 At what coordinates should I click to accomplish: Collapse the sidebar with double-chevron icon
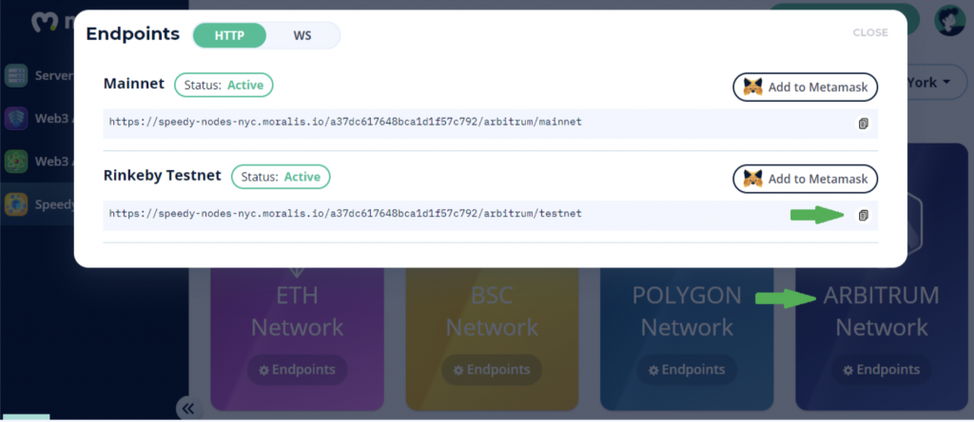click(188, 409)
